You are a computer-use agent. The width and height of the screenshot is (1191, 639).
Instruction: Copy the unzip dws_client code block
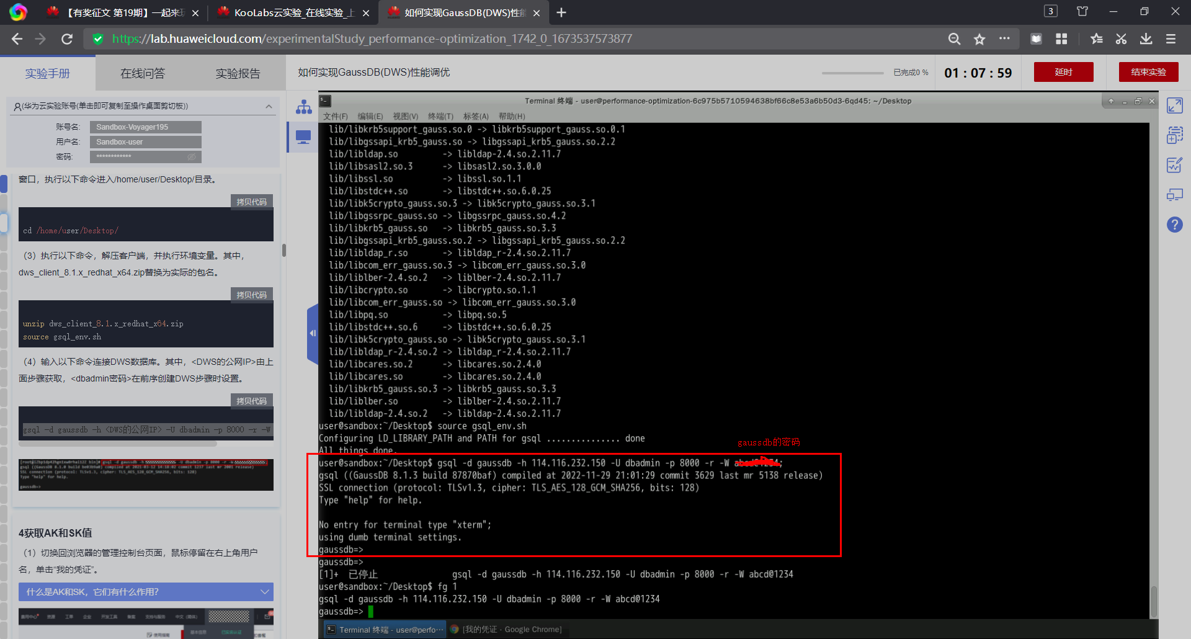251,295
